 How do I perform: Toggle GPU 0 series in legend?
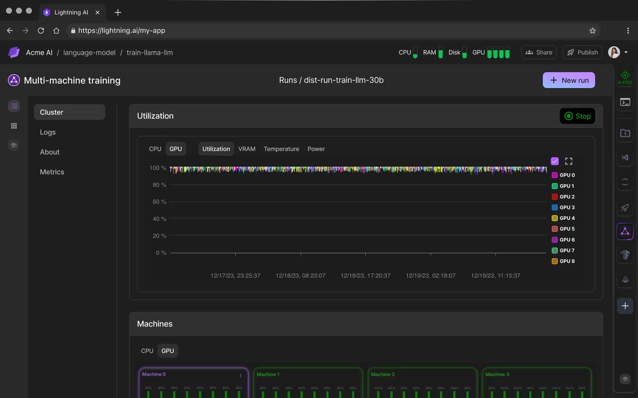(563, 175)
